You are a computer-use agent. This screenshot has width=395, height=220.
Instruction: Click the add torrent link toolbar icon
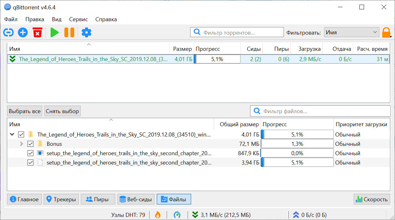[8, 32]
